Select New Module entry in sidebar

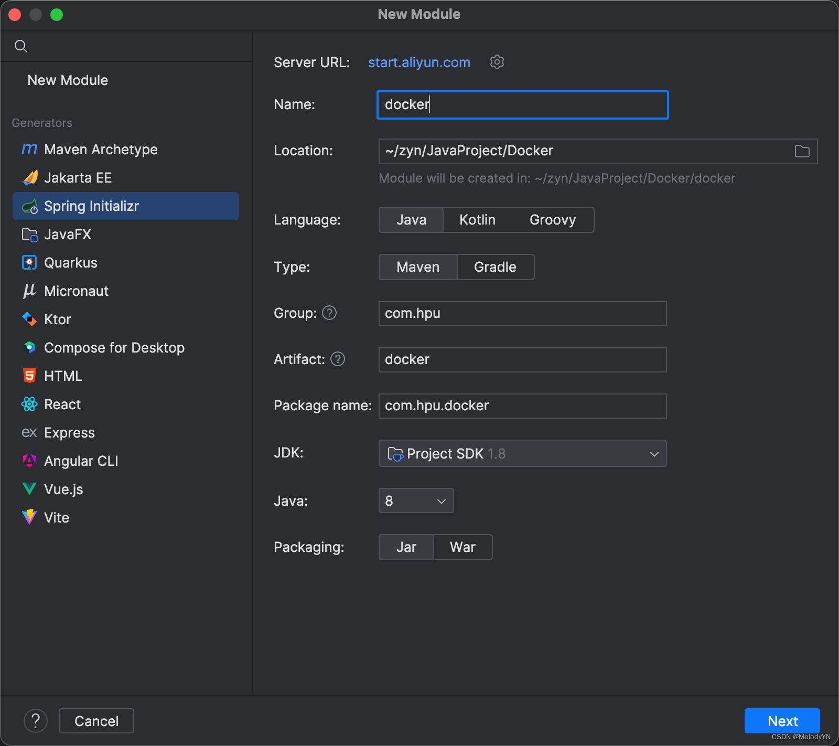click(68, 80)
